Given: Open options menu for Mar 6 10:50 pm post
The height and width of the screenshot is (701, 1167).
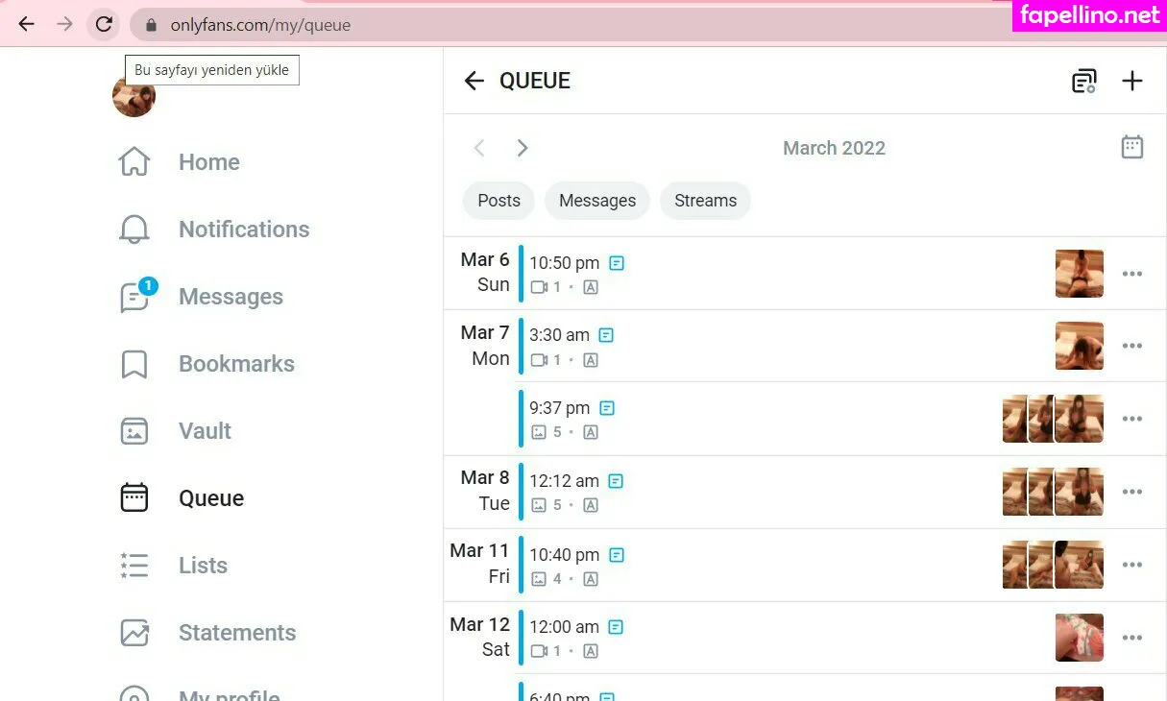Looking at the screenshot, I should click(x=1132, y=274).
